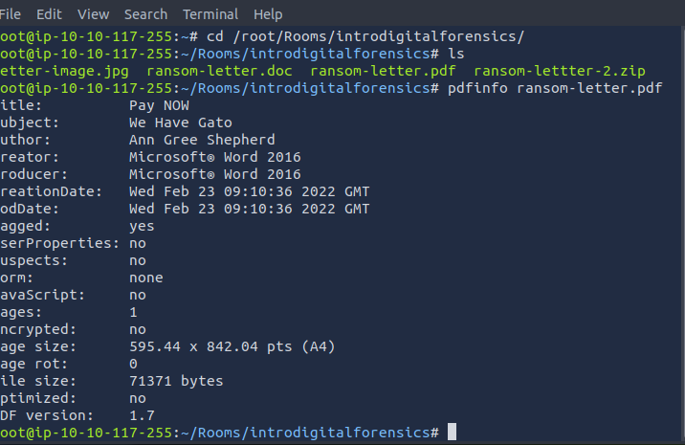Click the cursor block at the last prompt
Image resolution: width=685 pixels, height=445 pixels.
coord(452,433)
